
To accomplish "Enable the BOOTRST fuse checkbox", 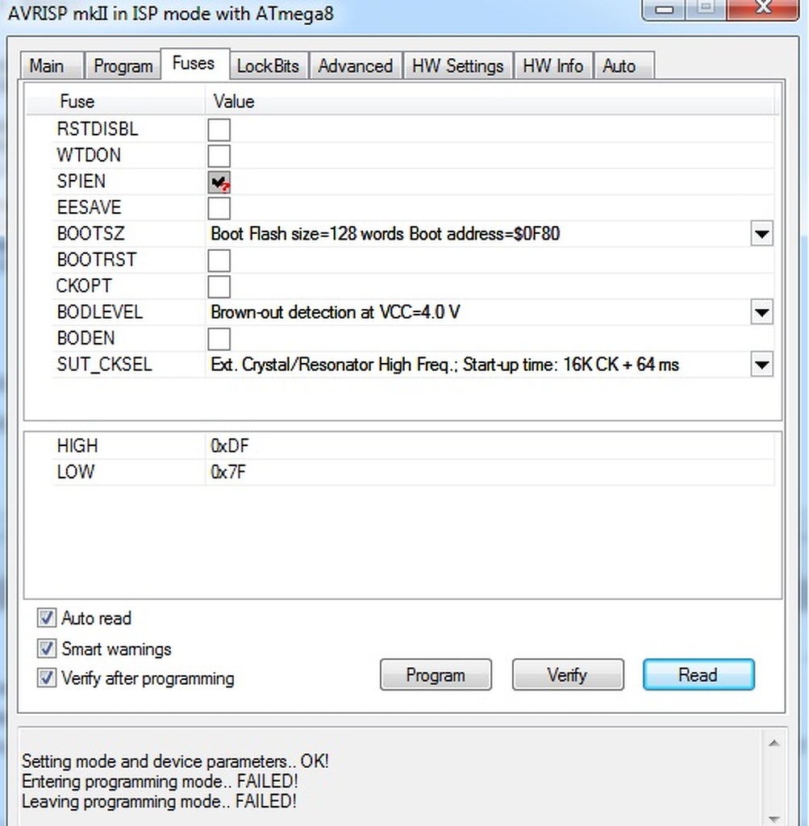I will [219, 261].
